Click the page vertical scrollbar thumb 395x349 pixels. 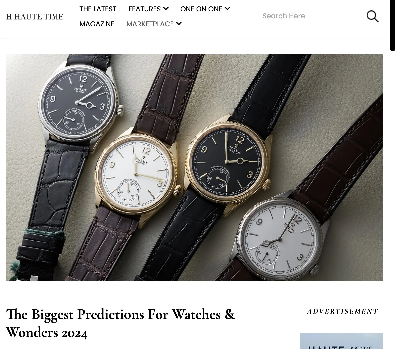click(393, 25)
